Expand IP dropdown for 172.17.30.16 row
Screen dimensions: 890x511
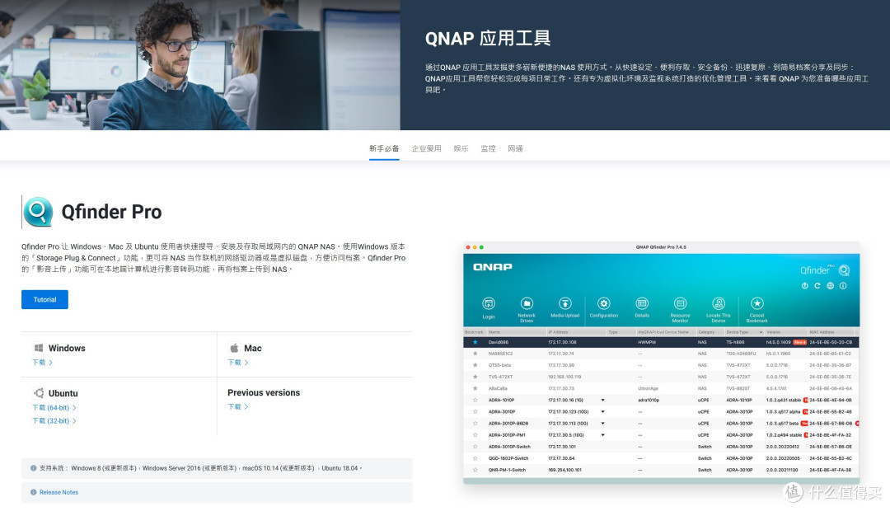602,401
